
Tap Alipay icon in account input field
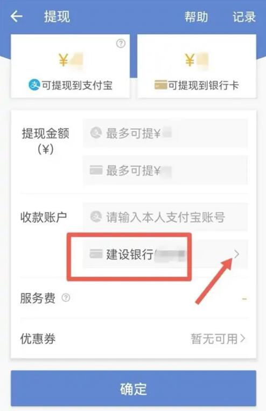pyautogui.click(x=96, y=217)
